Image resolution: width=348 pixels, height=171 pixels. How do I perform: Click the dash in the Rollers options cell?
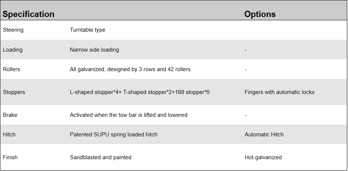(246, 69)
